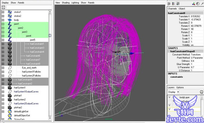Collapse the joint2 node

[3, 28]
